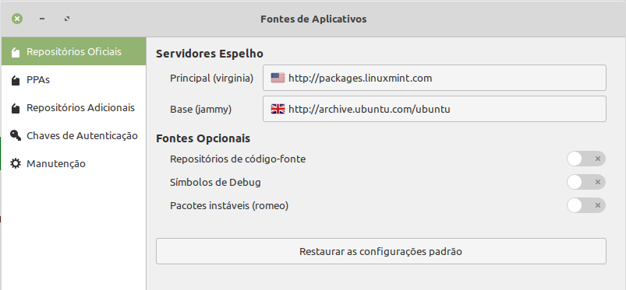Image resolution: width=626 pixels, height=290 pixels.
Task: Switch to PPAs section
Action: click(73, 80)
